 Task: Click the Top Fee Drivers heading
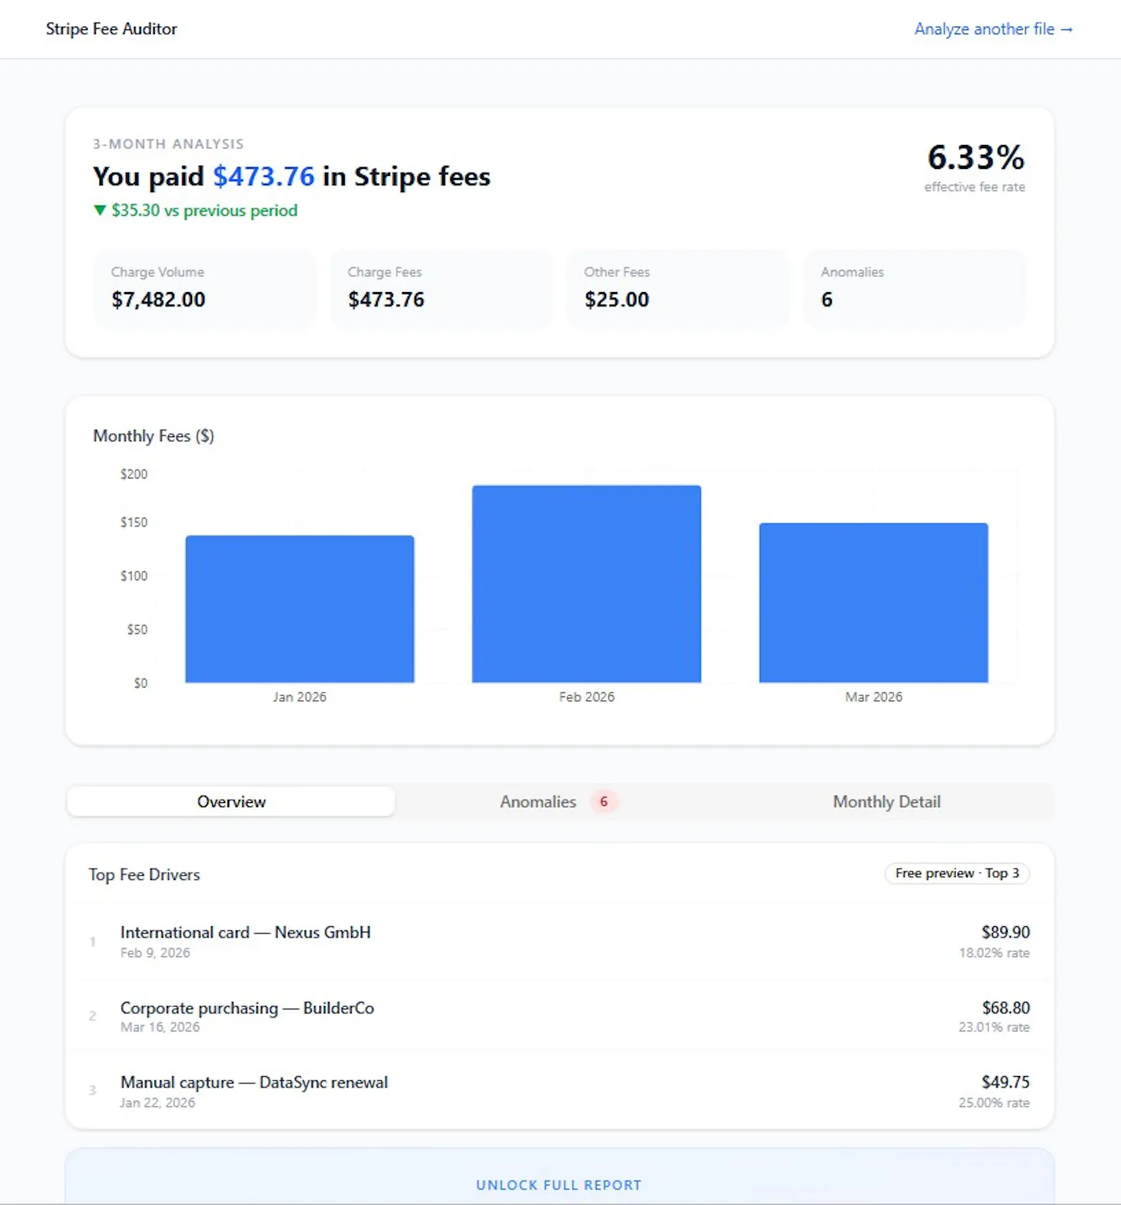(144, 874)
